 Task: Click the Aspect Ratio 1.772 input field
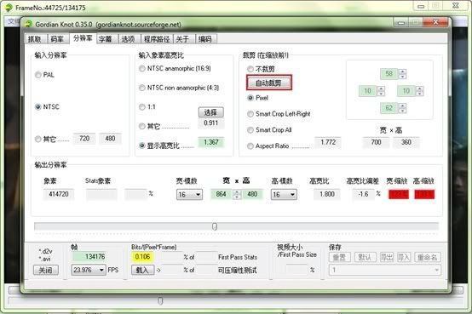[328, 142]
